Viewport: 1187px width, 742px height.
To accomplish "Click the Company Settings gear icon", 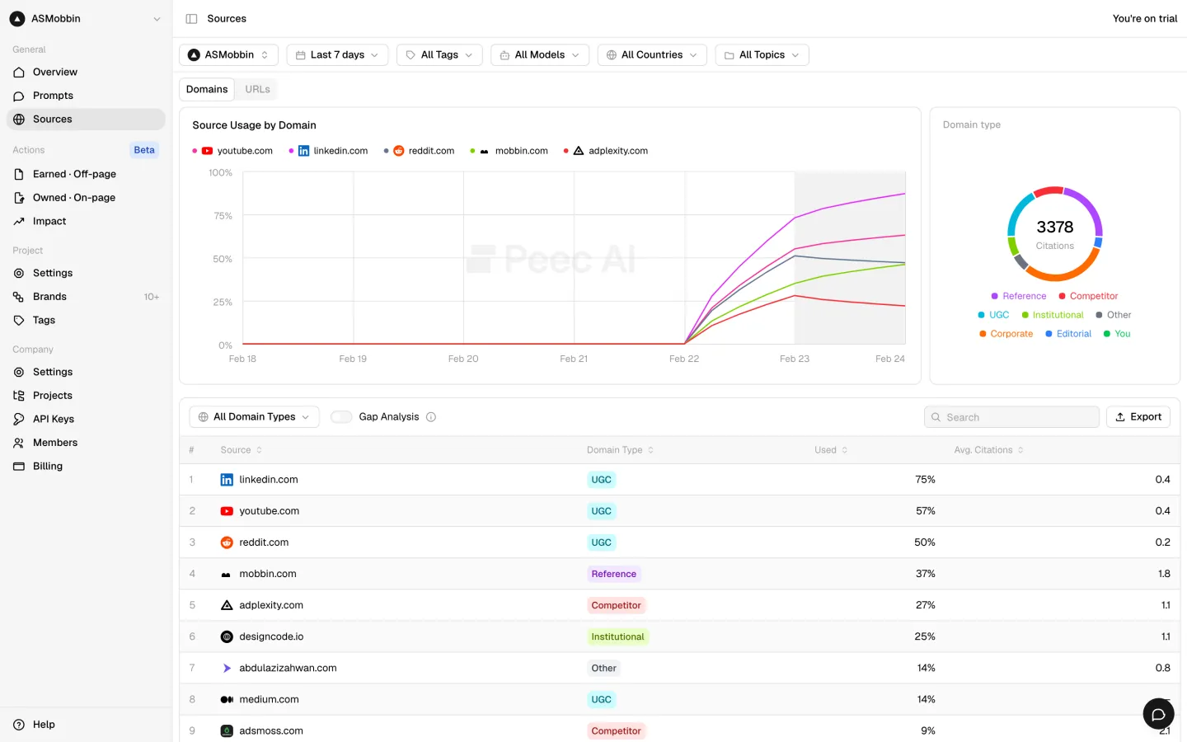I will tap(19, 372).
